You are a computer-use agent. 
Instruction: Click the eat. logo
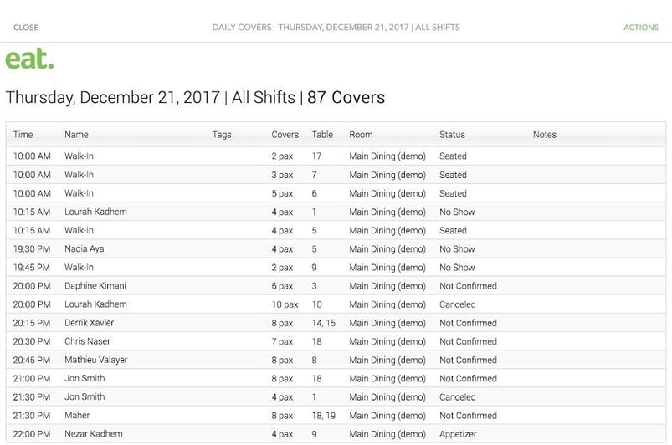coord(29,59)
